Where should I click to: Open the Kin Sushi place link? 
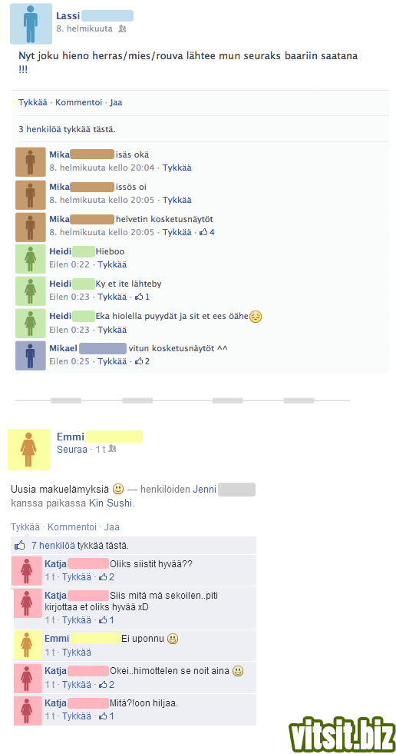pos(111,503)
